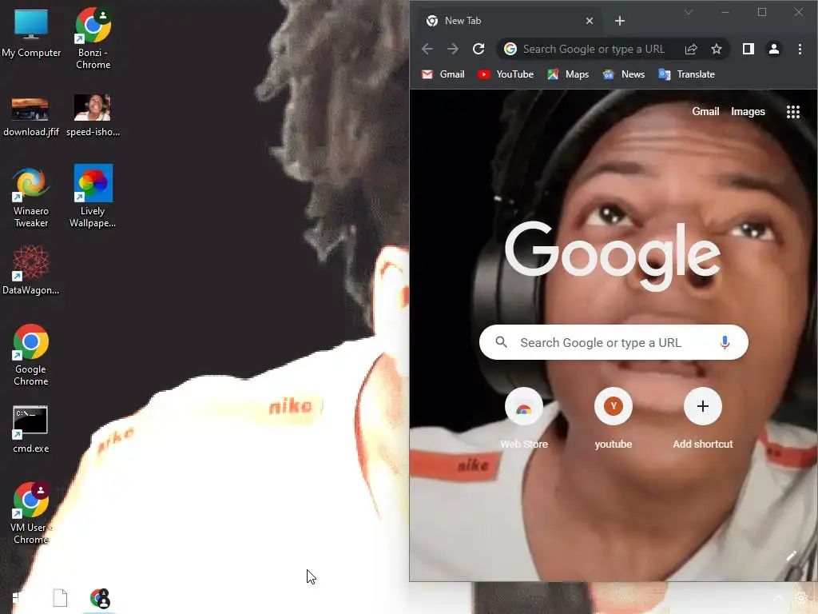Click the blank document icon in the taskbar

pos(60,598)
